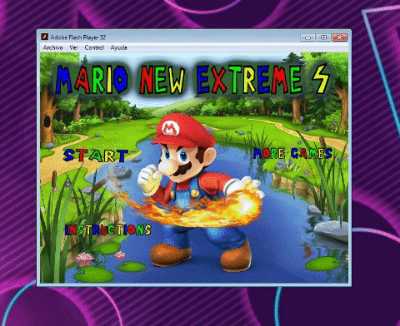400x326 pixels.
Task: Click the Adobe Flash Player title icon
Action: [x=44, y=37]
